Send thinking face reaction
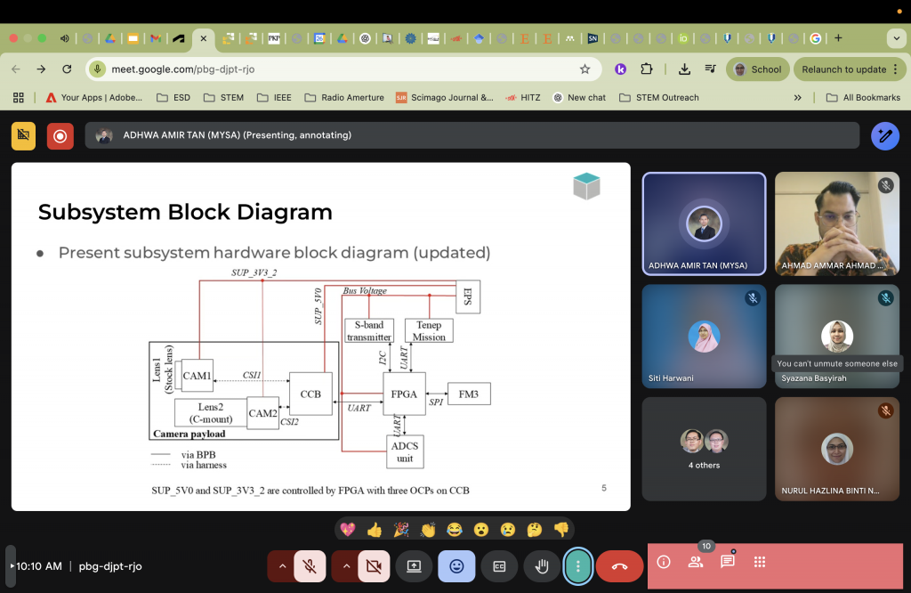This screenshot has width=911, height=593. [x=535, y=530]
